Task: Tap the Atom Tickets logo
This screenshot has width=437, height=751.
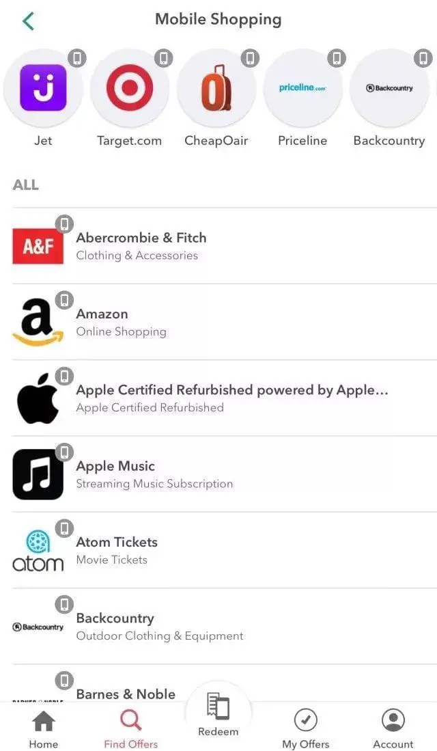Action: pos(38,551)
